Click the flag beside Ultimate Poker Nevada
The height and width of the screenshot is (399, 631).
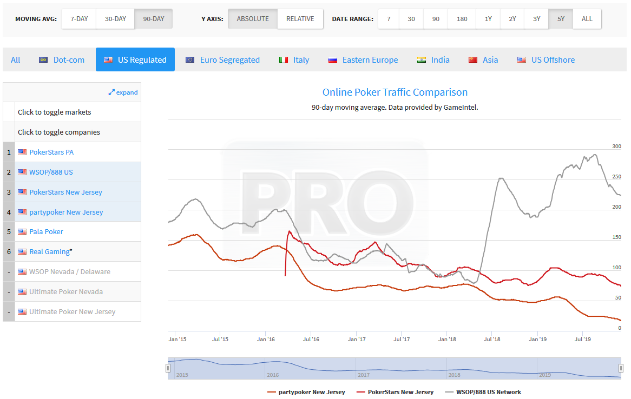click(x=22, y=291)
